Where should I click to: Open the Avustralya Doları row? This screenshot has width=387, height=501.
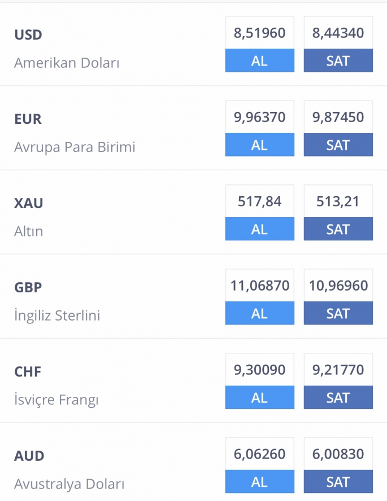(193, 462)
